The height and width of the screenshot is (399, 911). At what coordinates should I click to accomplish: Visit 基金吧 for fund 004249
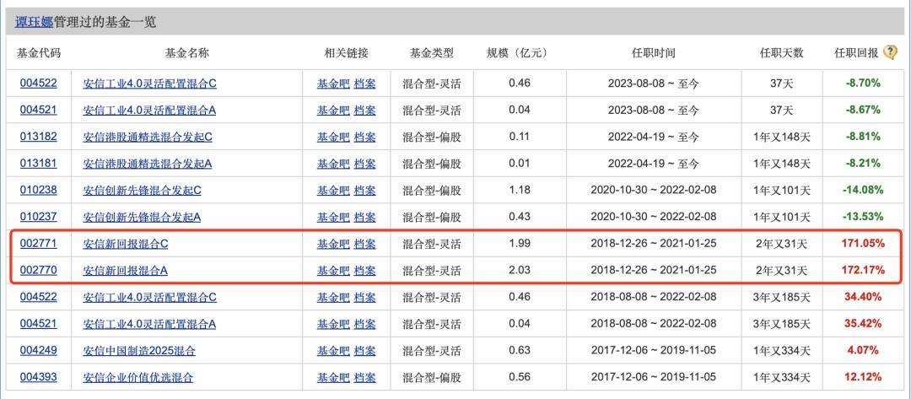[x=333, y=350]
